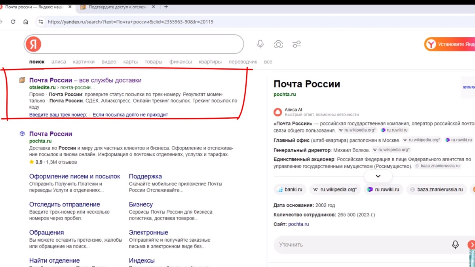Image resolution: width=475 pixels, height=267 pixels.
Task: Open the 'все' services dropdown
Action: point(268,62)
